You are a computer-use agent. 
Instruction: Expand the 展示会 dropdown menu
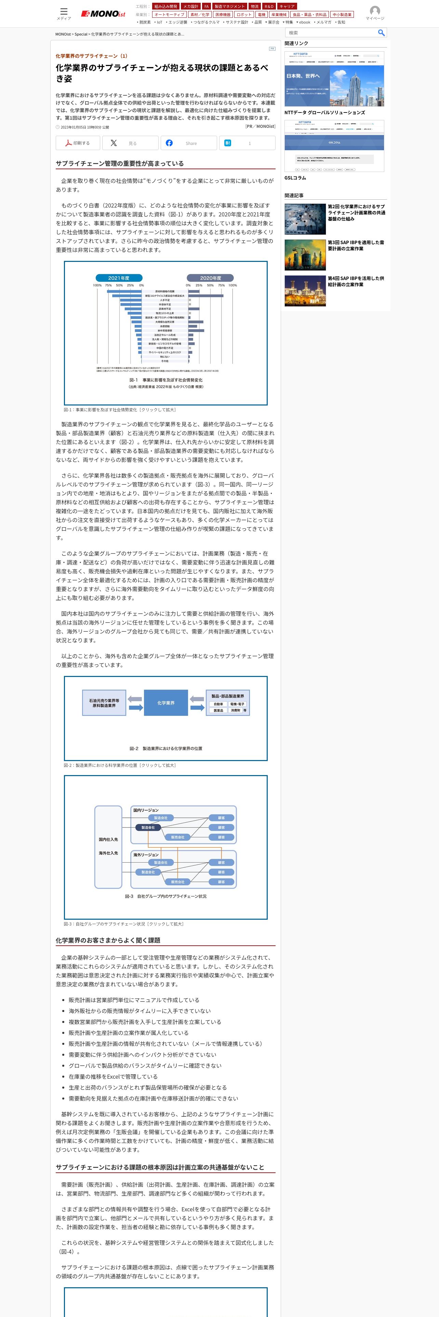[273, 23]
